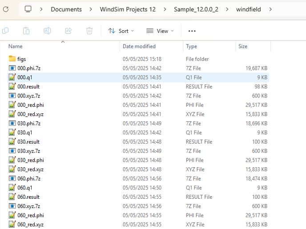Click the Share toolbar icon
The height and width of the screenshot is (229, 306).
coord(68,31)
